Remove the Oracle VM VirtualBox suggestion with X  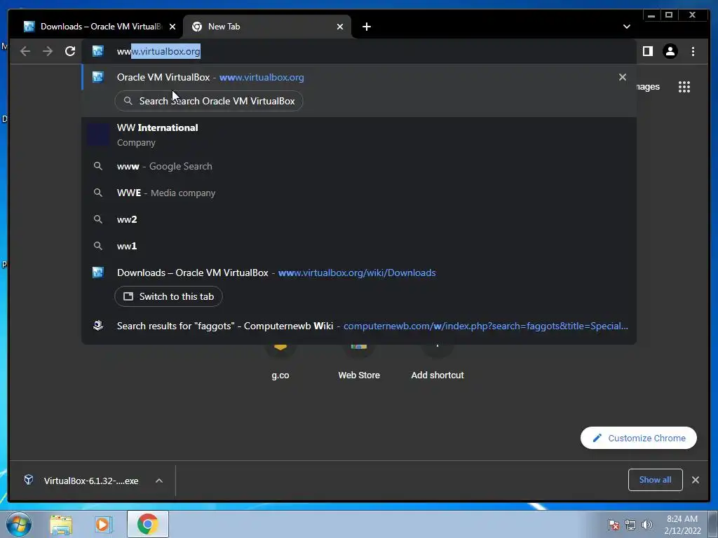click(x=623, y=77)
